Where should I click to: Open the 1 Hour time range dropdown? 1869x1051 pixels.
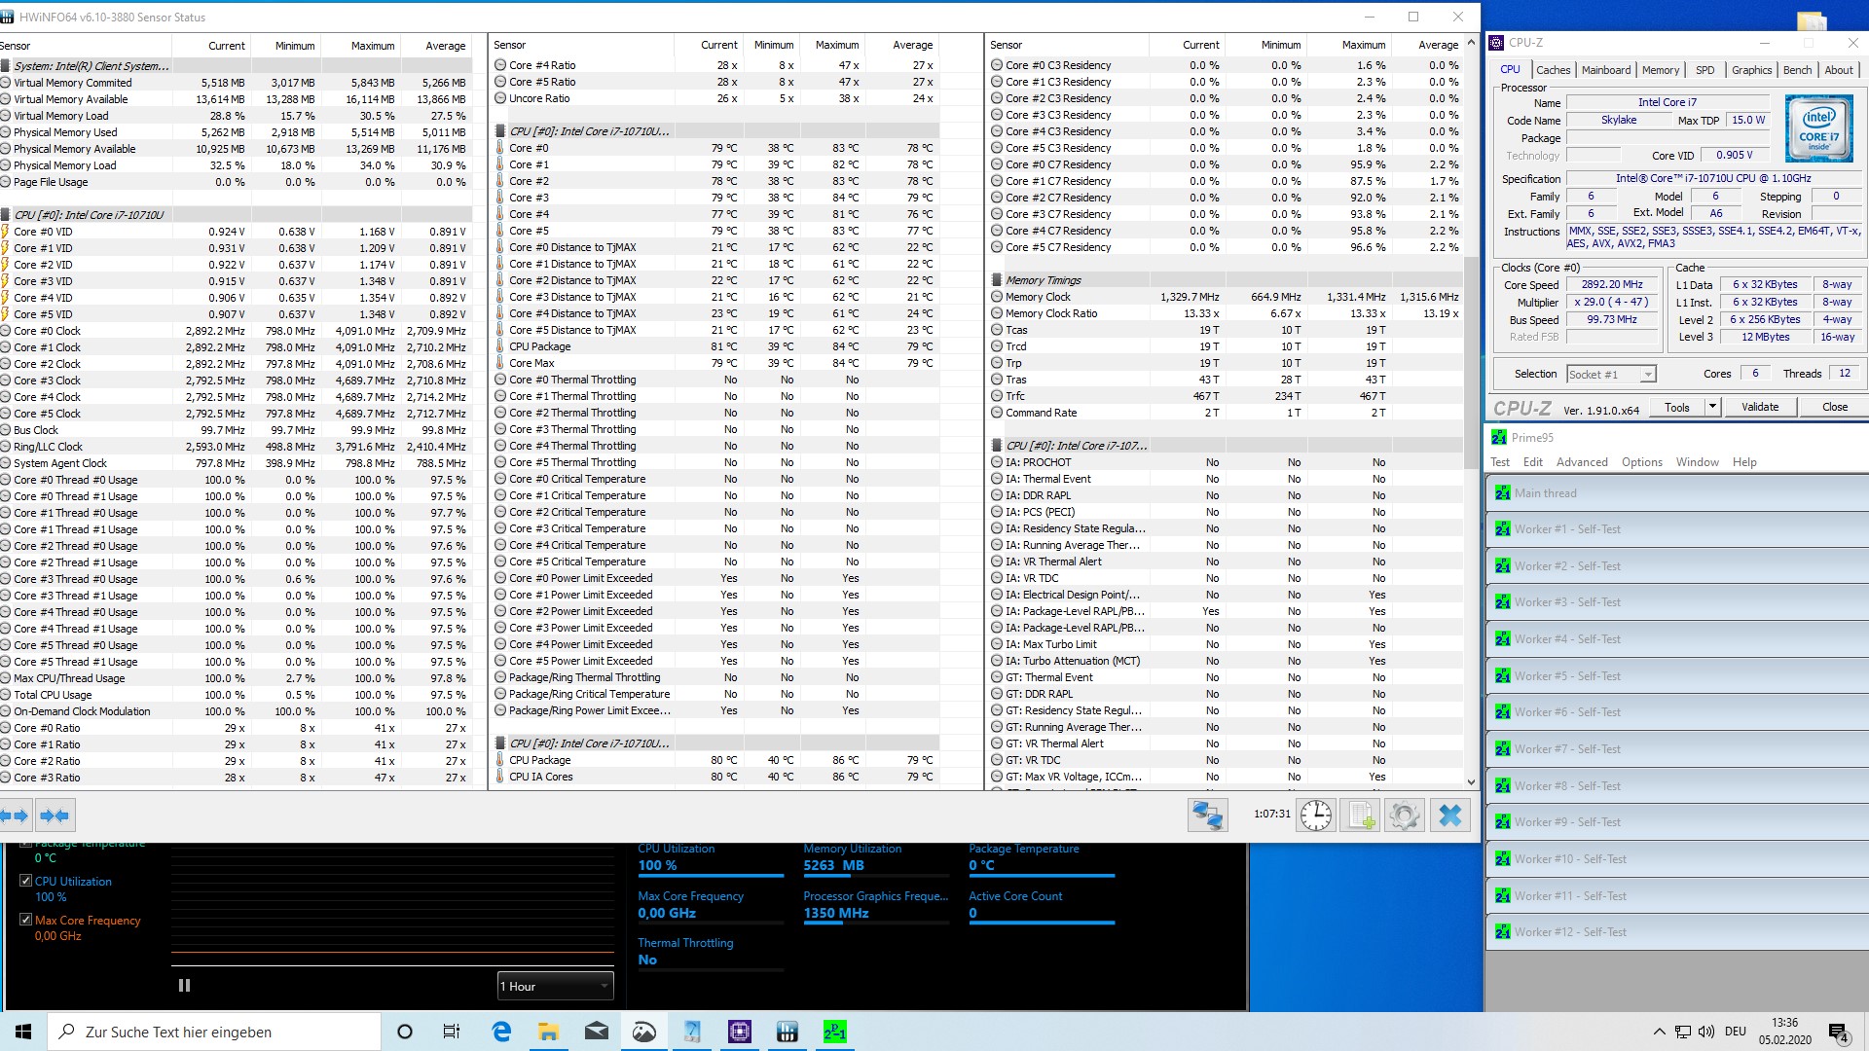pos(555,986)
